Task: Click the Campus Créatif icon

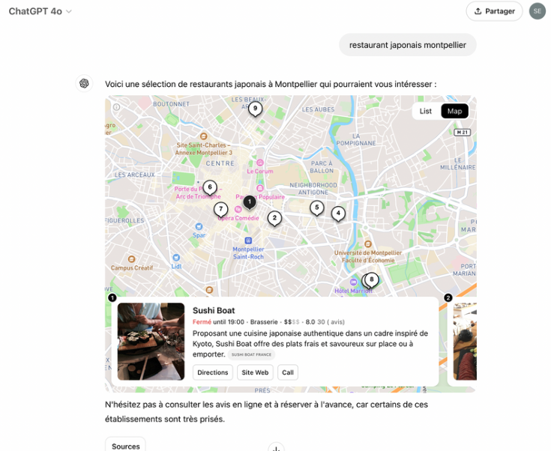Action: tap(131, 259)
